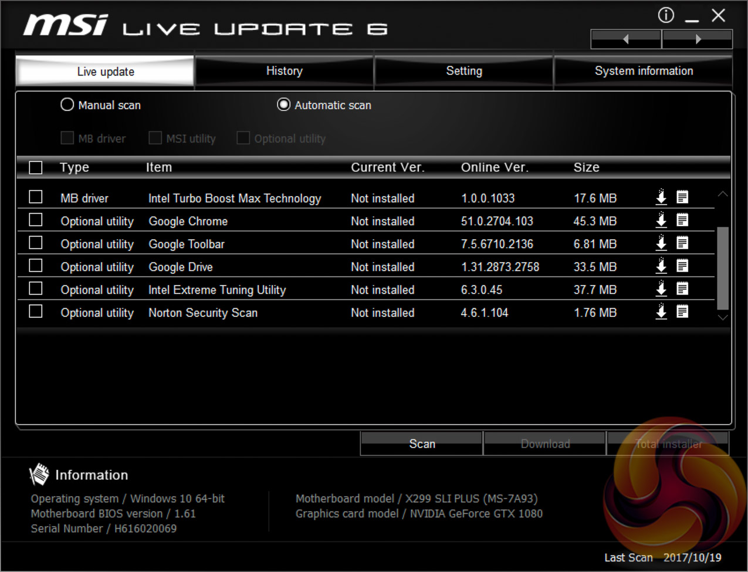Click the update list scrollbar thumb
The image size is (748, 572).
723,268
